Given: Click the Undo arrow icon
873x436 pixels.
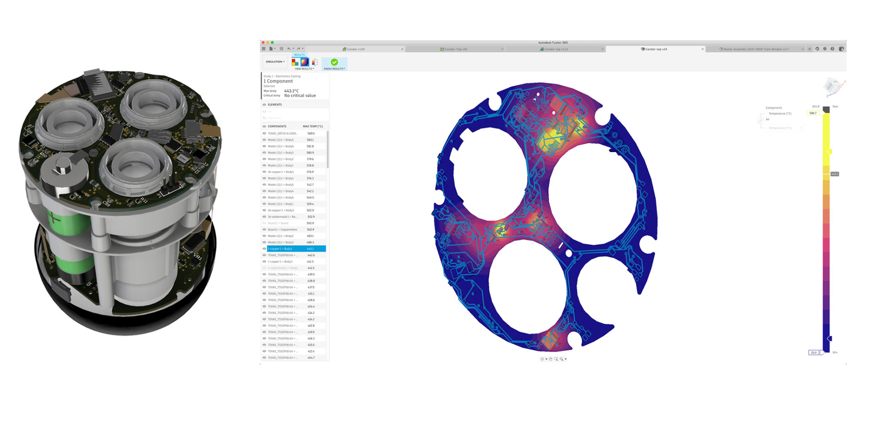Looking at the screenshot, I should coord(289,48).
